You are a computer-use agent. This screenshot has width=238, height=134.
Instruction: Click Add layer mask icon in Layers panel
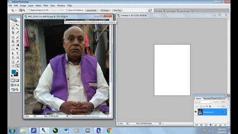[x=206, y=125]
